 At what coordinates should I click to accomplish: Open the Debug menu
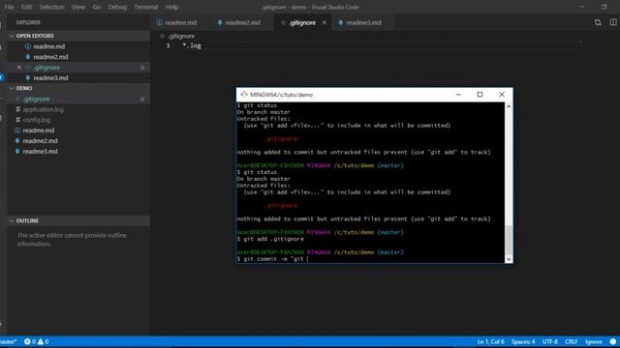tap(117, 7)
